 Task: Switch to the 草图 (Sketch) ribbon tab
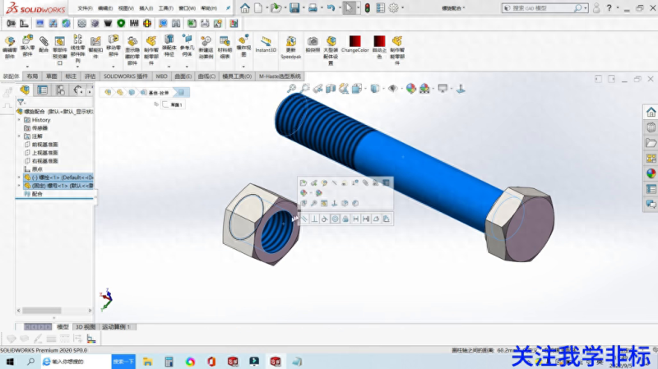51,76
